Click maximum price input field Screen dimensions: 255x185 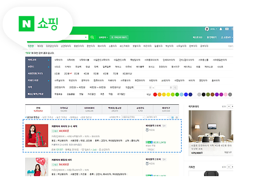(164, 88)
